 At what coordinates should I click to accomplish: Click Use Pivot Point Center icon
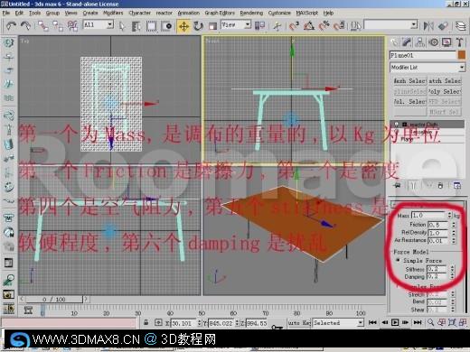[x=259, y=25]
